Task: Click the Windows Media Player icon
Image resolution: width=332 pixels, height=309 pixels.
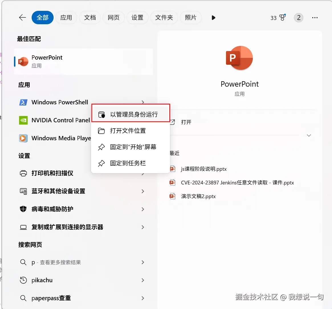Action: pyautogui.click(x=23, y=138)
